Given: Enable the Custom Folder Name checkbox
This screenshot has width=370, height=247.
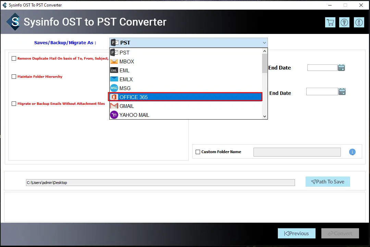Looking at the screenshot, I should click(198, 152).
